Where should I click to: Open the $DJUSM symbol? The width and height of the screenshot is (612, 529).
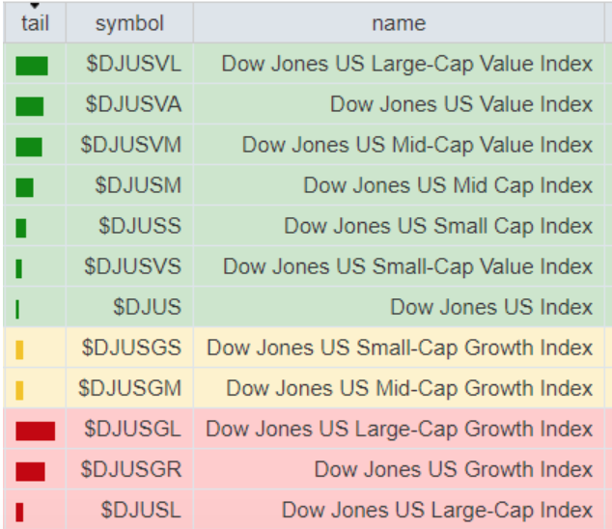138,185
